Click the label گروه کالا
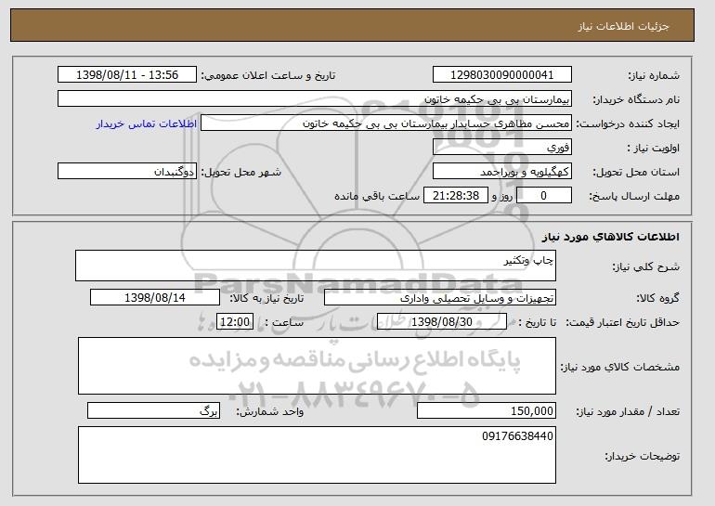Image resolution: width=715 pixels, height=506 pixels. click(x=657, y=298)
